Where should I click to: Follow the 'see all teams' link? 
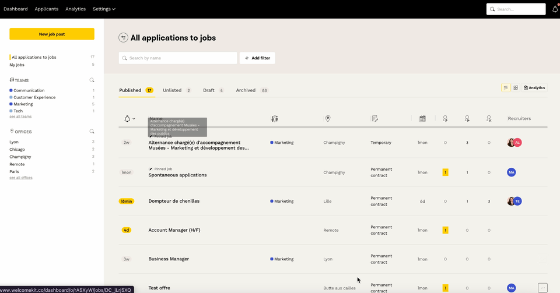pyautogui.click(x=20, y=117)
